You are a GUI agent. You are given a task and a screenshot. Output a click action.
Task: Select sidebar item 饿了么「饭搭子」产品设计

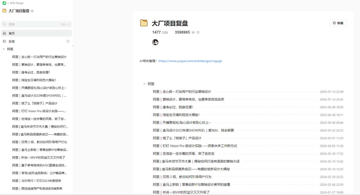pyautogui.click(x=35, y=103)
